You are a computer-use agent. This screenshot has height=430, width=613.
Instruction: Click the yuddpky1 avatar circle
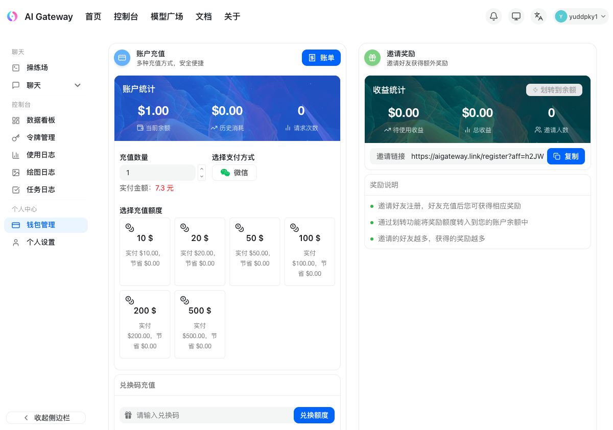561,16
